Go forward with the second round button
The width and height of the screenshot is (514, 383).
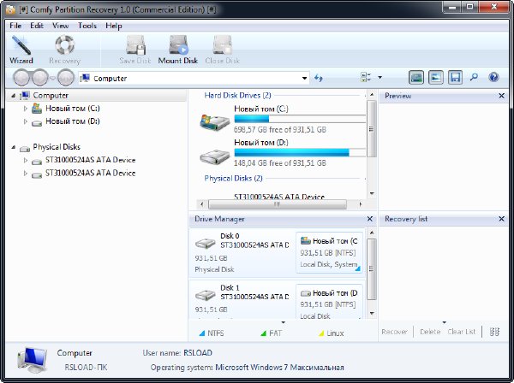coord(39,78)
